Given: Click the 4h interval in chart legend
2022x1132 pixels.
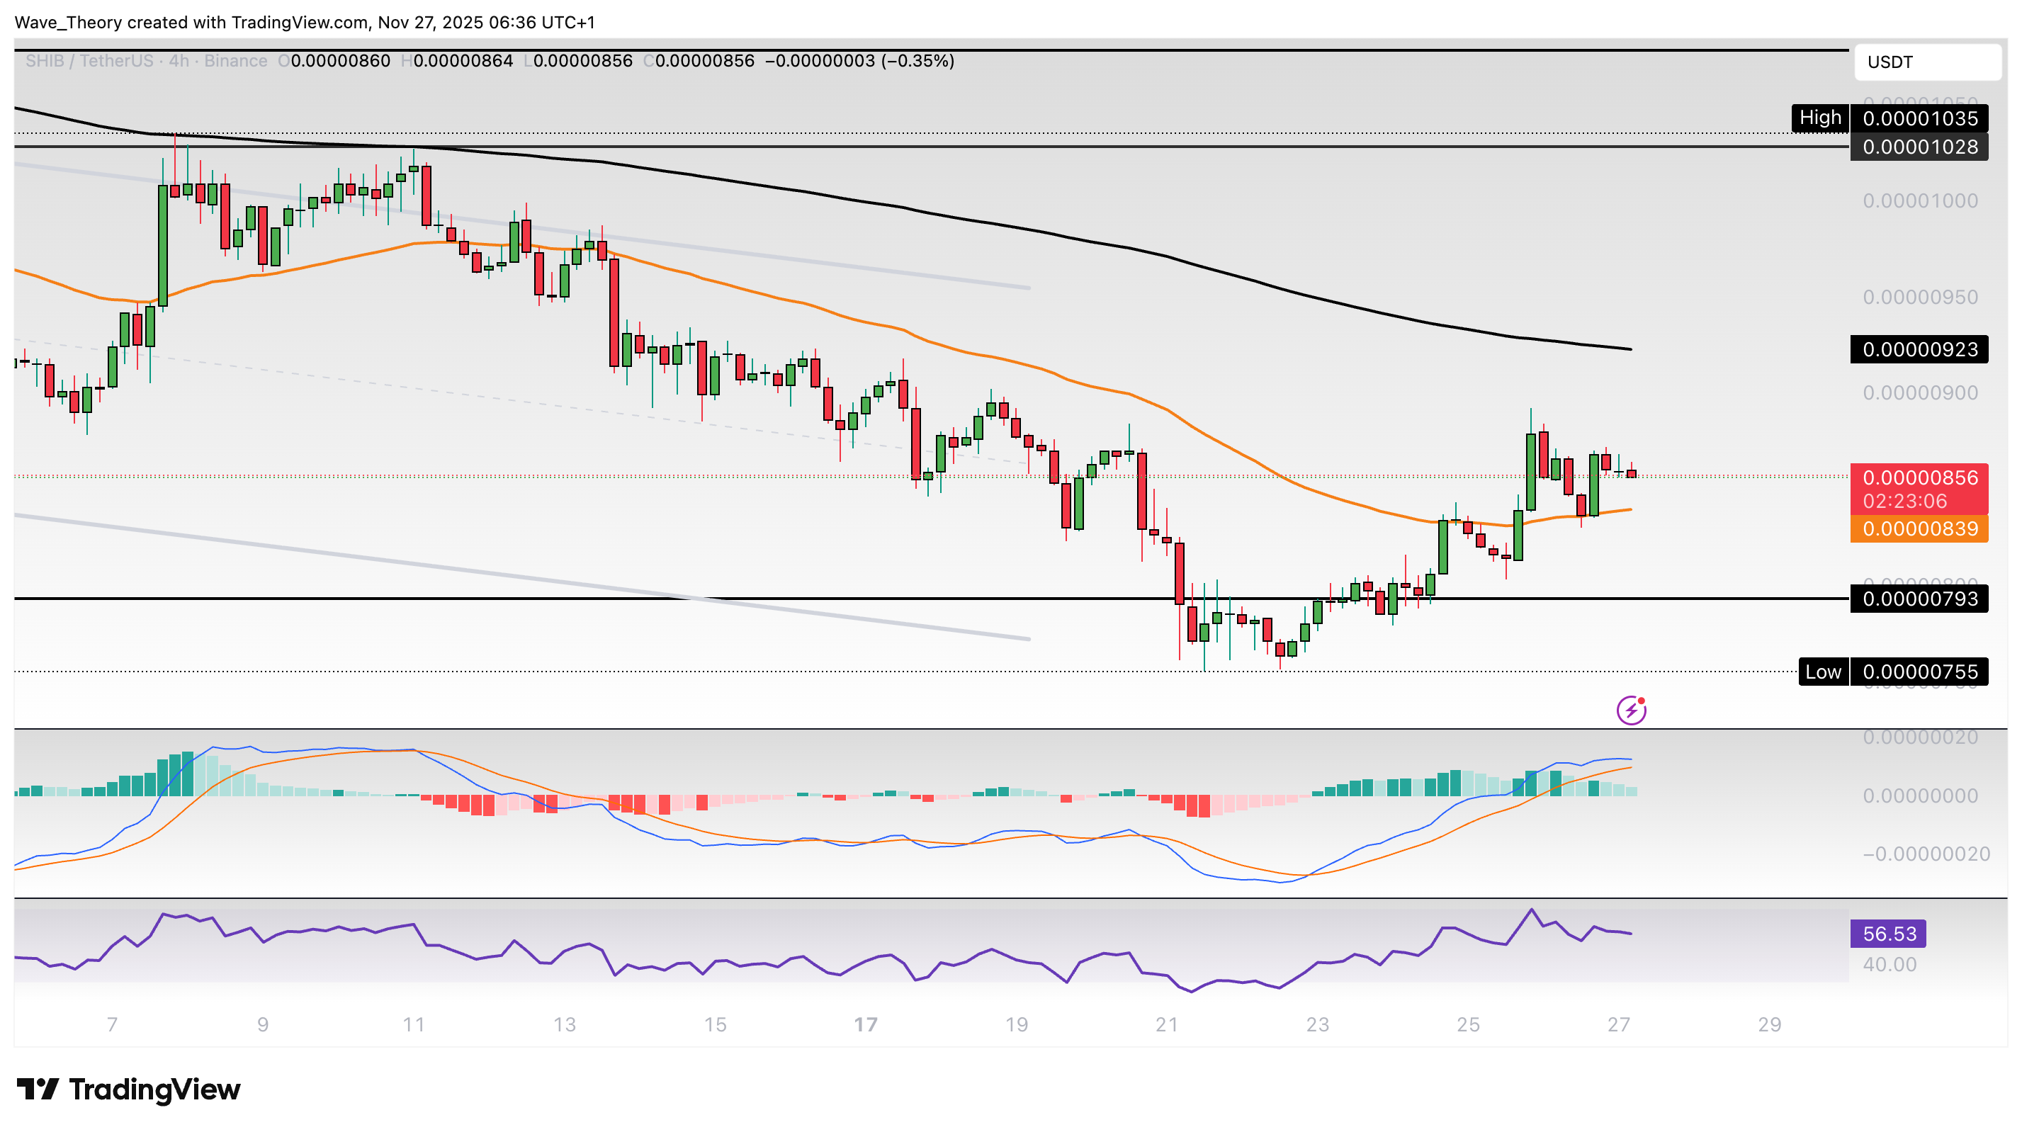Looking at the screenshot, I should coord(179,61).
